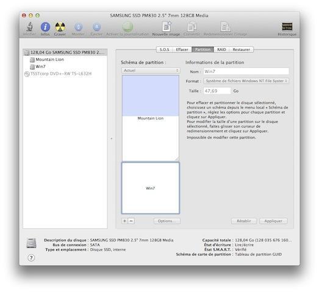319x292 pixels.
Task: Select the Partition tab
Action: point(203,49)
